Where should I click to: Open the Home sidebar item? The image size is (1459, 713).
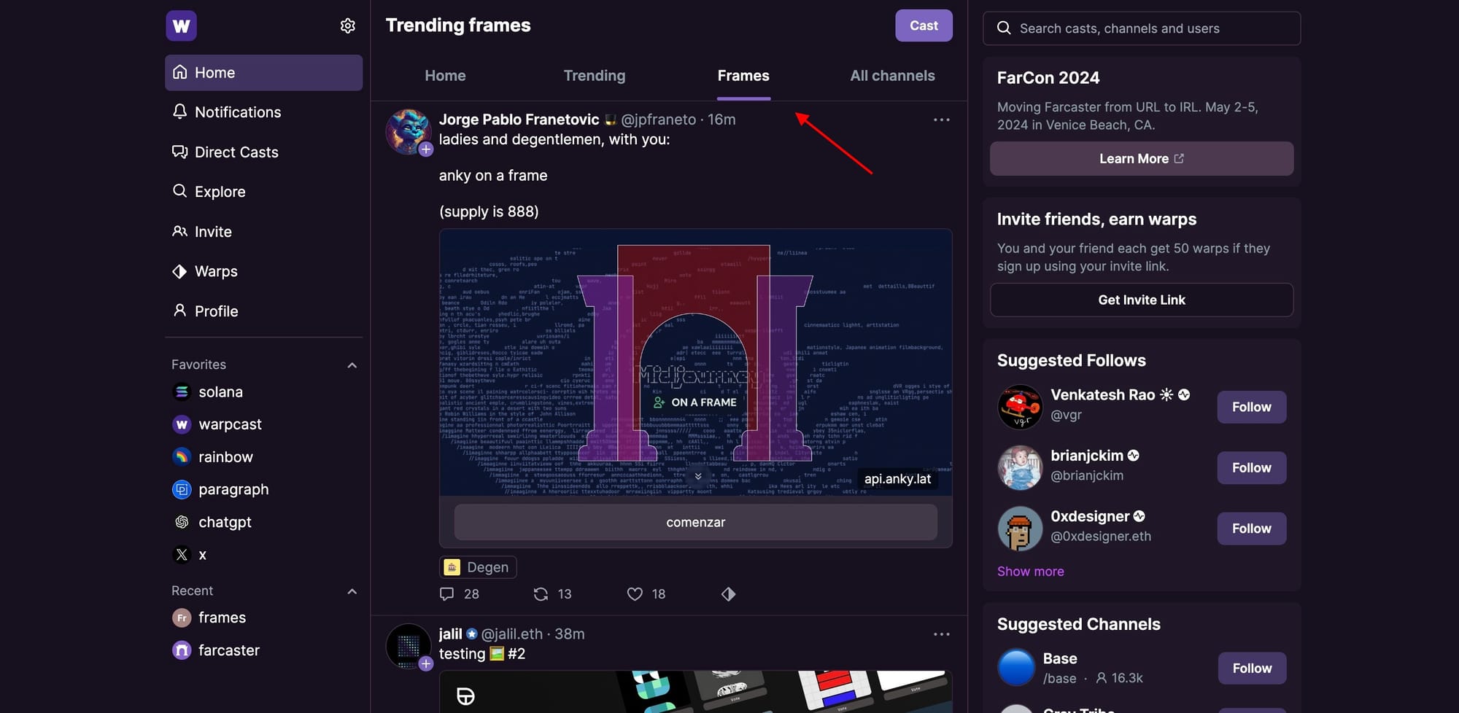[x=263, y=73]
